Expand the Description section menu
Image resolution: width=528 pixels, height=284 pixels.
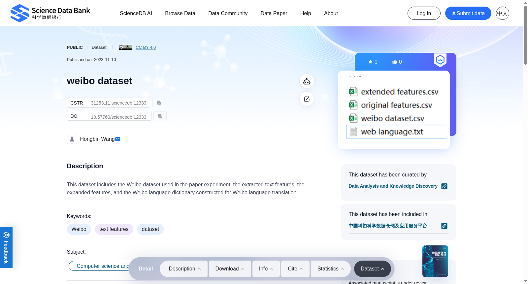click(184, 269)
